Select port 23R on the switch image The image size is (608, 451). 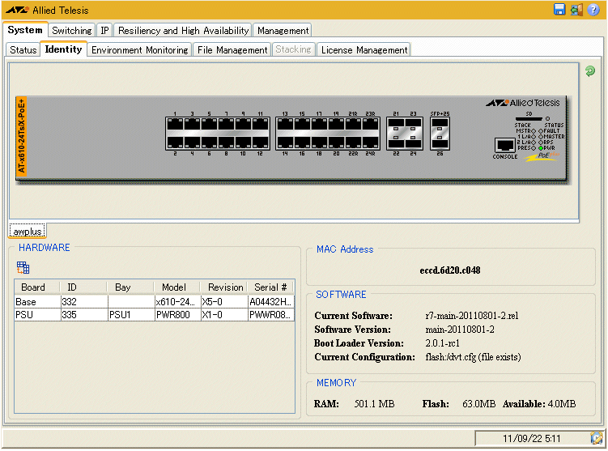[x=370, y=124]
